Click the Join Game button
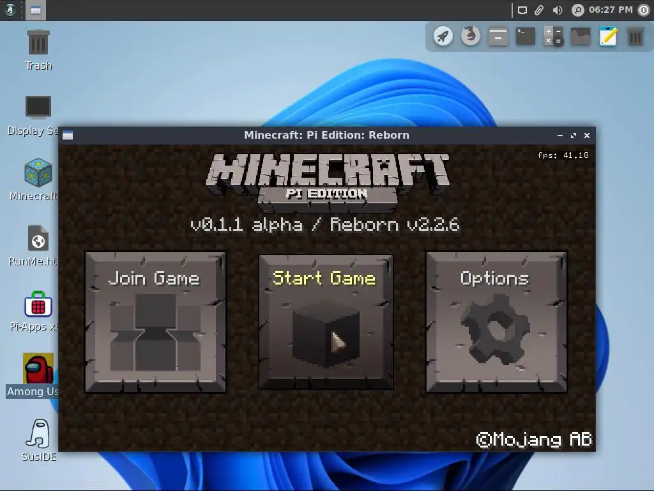Viewport: 654px width, 491px height. (x=156, y=322)
